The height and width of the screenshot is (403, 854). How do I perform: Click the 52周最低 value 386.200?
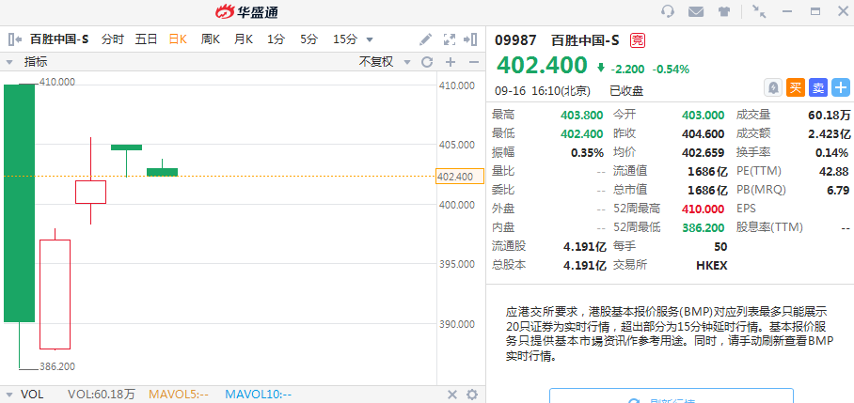(704, 227)
